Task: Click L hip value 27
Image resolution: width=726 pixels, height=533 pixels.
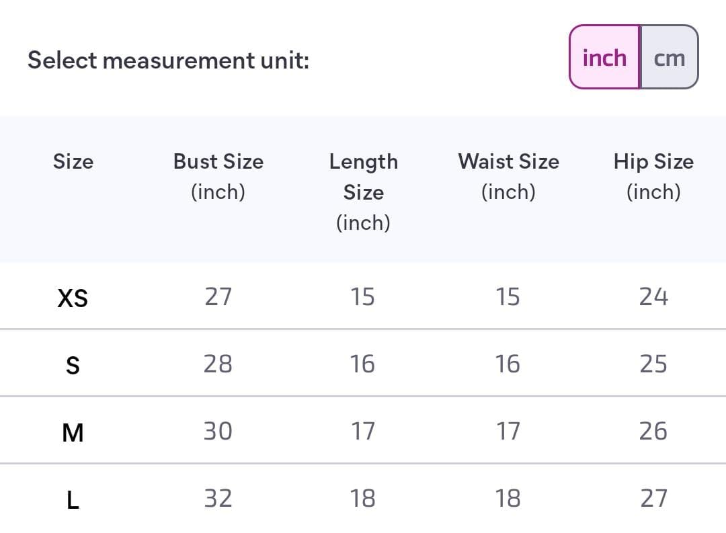Action: tap(653, 498)
